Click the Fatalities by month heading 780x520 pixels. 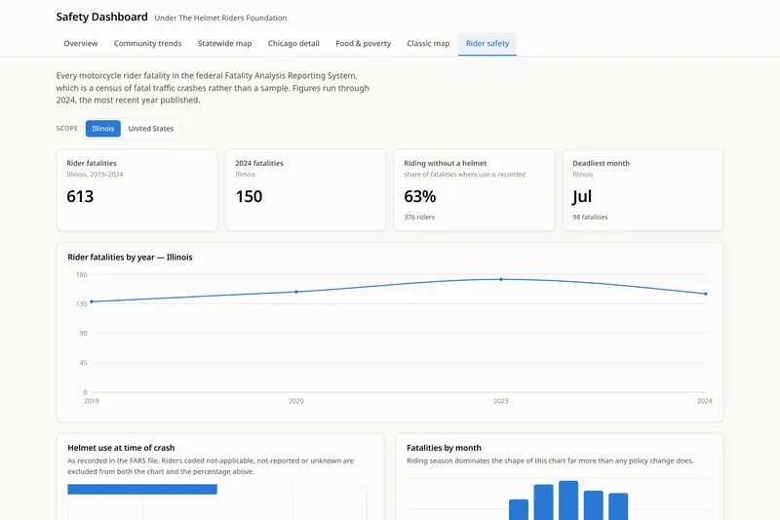click(444, 448)
